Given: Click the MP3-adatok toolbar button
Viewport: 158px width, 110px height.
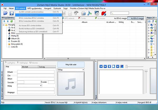Looking at the screenshot, I should pos(68,18).
